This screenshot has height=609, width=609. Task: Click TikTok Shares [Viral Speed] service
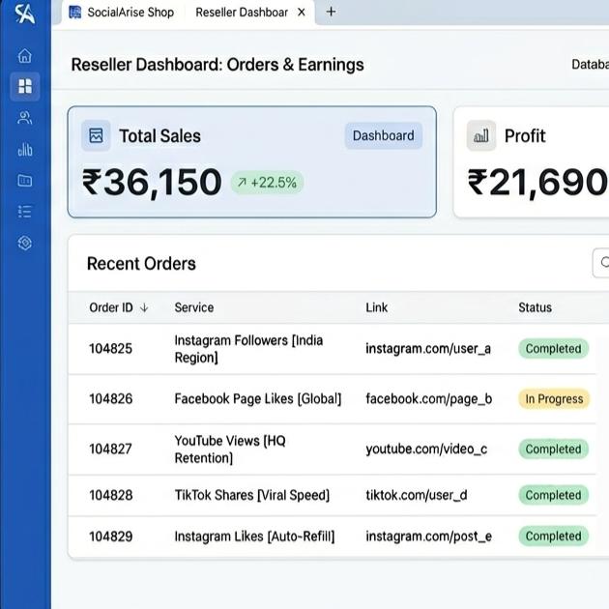click(x=252, y=495)
